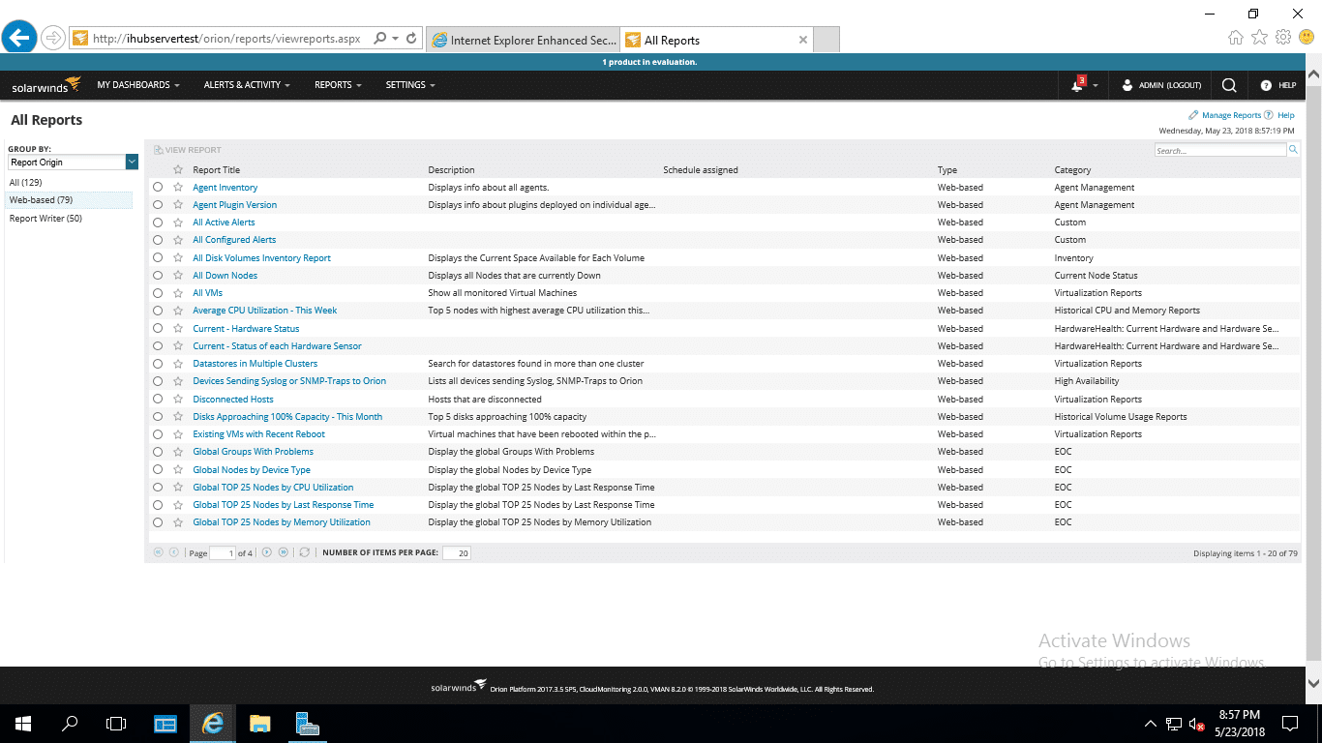1322x743 pixels.
Task: Click Manage Reports link
Action: point(1231,115)
